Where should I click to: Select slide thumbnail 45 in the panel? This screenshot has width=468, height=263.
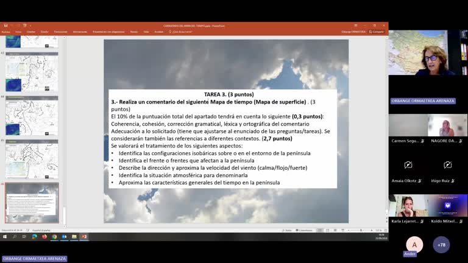[32, 160]
